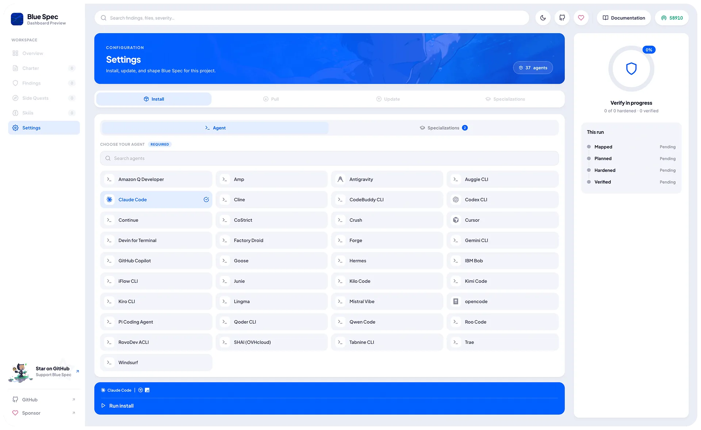The height and width of the screenshot is (430, 701).
Task: Open Side Quests in sidebar
Action: pyautogui.click(x=44, y=98)
